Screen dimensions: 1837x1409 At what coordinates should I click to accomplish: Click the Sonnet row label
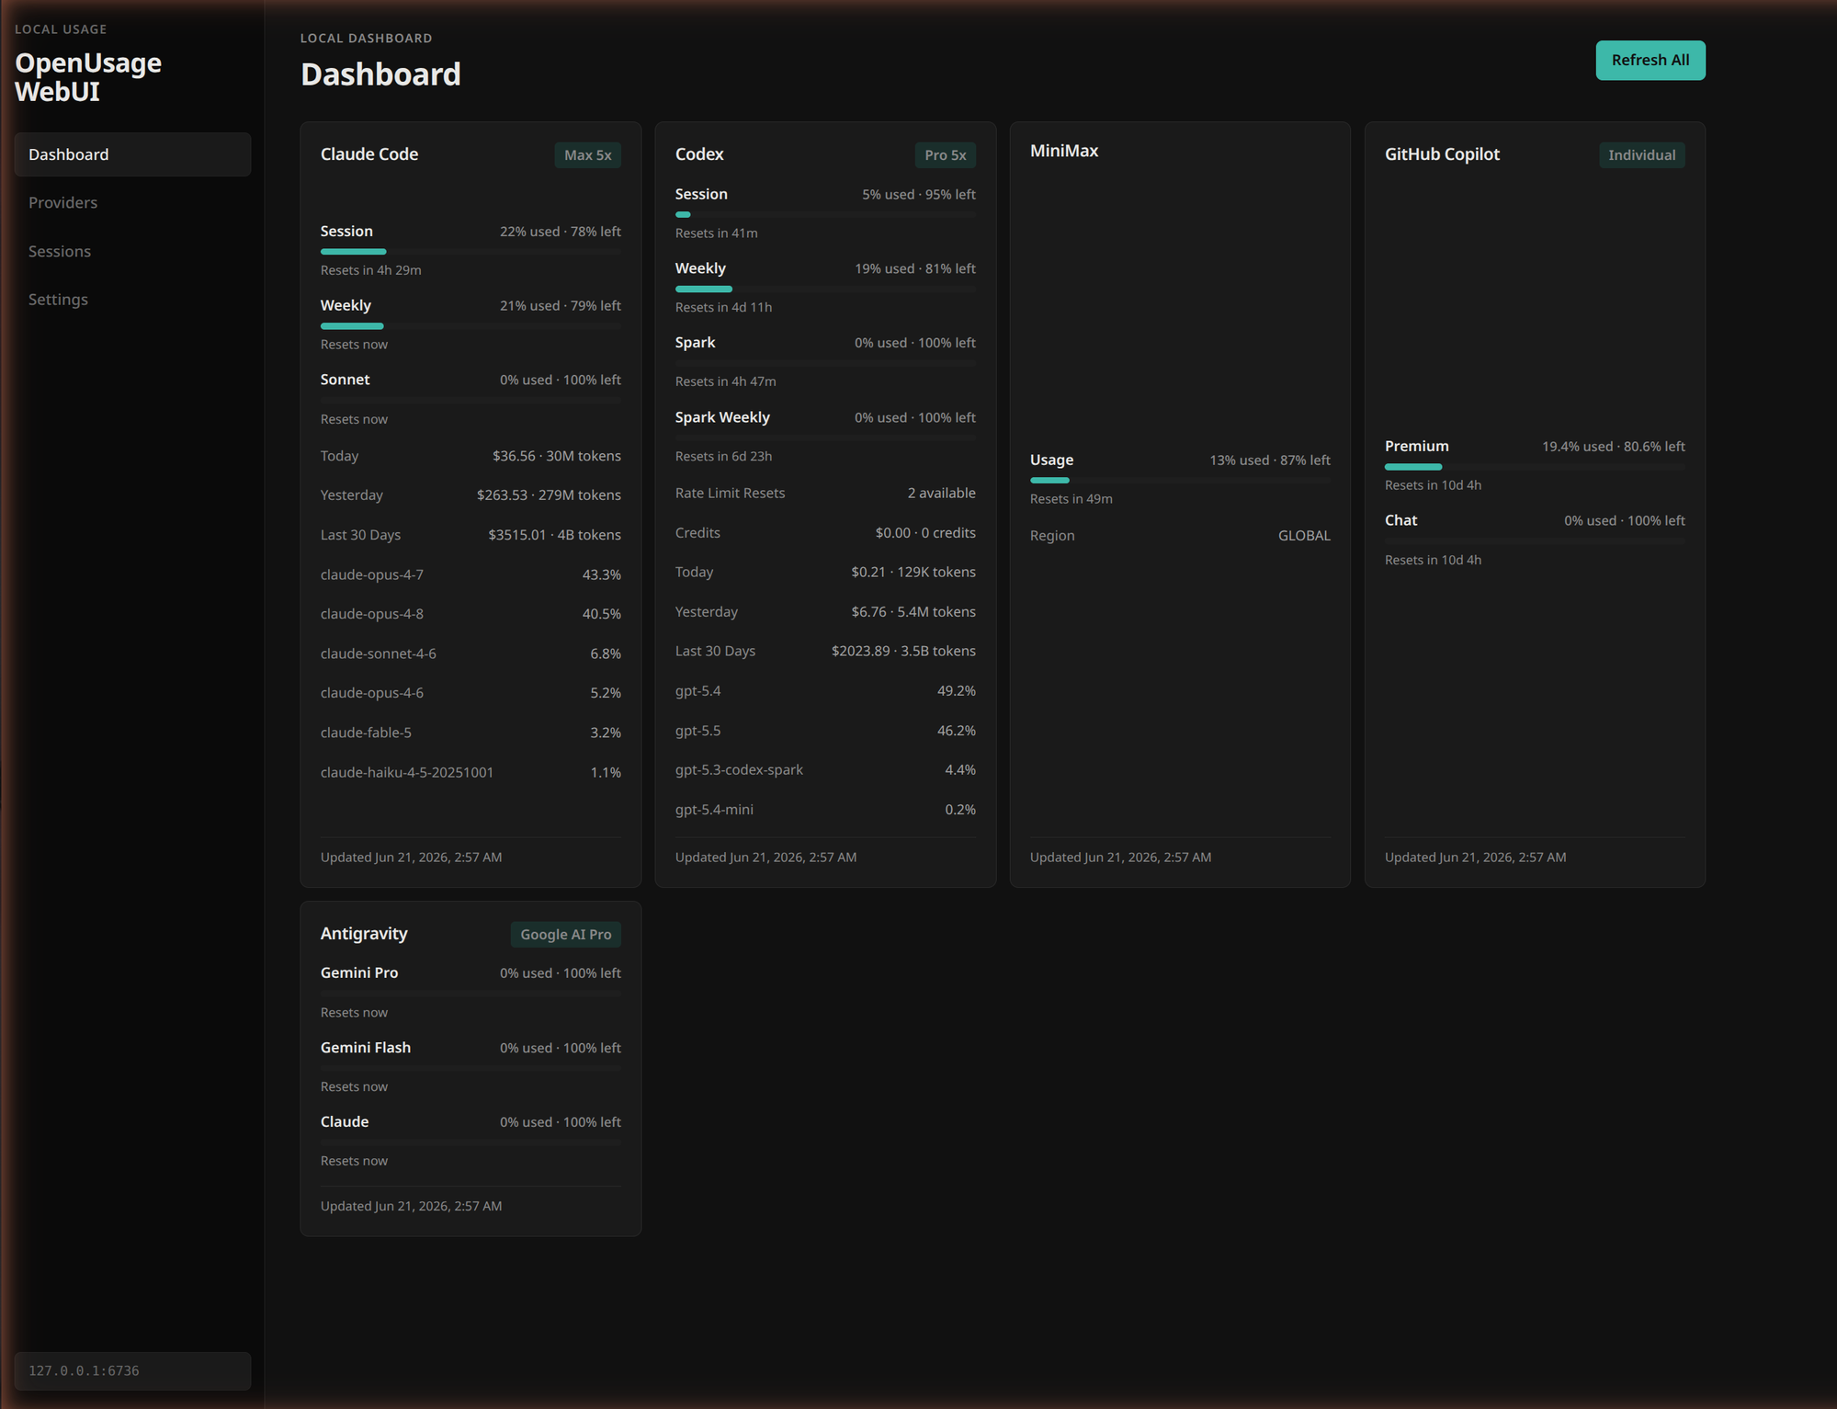tap(345, 380)
